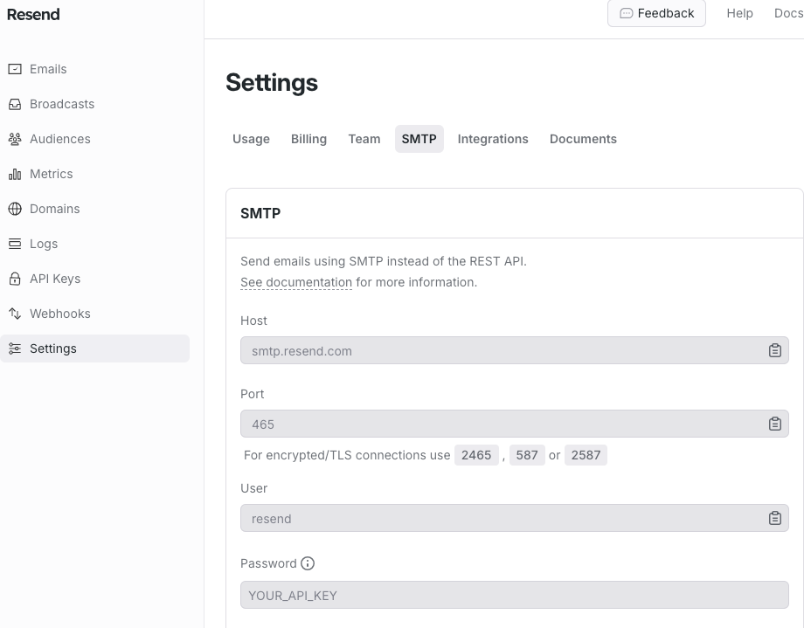Open Emails from the sidebar

48,69
